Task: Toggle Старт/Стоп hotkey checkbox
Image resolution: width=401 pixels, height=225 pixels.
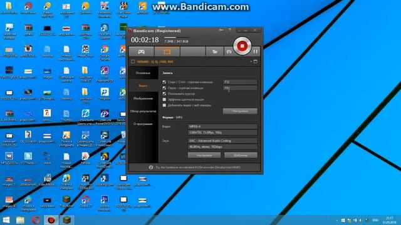Action: coord(164,82)
